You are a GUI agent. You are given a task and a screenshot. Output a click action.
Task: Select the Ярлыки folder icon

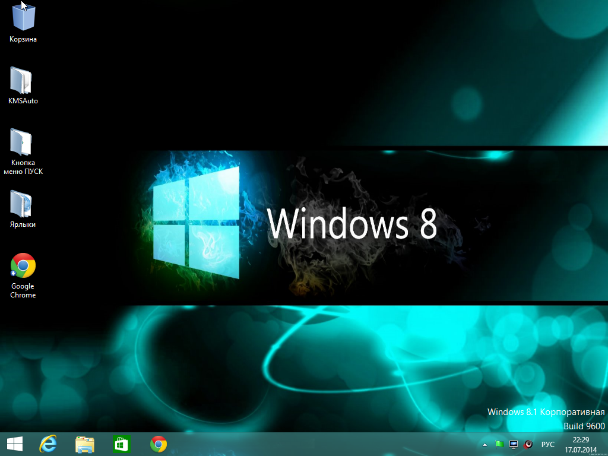pyautogui.click(x=21, y=204)
